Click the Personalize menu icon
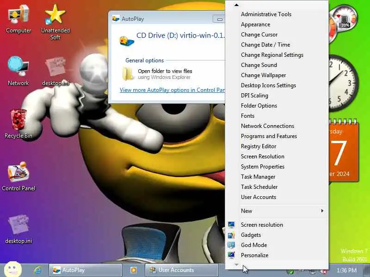The width and height of the screenshot is (370, 277). (231, 255)
